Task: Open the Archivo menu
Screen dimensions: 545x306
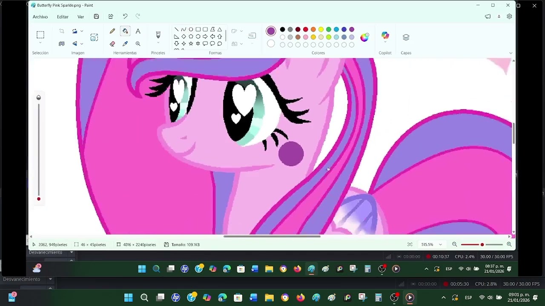Action: tap(40, 17)
